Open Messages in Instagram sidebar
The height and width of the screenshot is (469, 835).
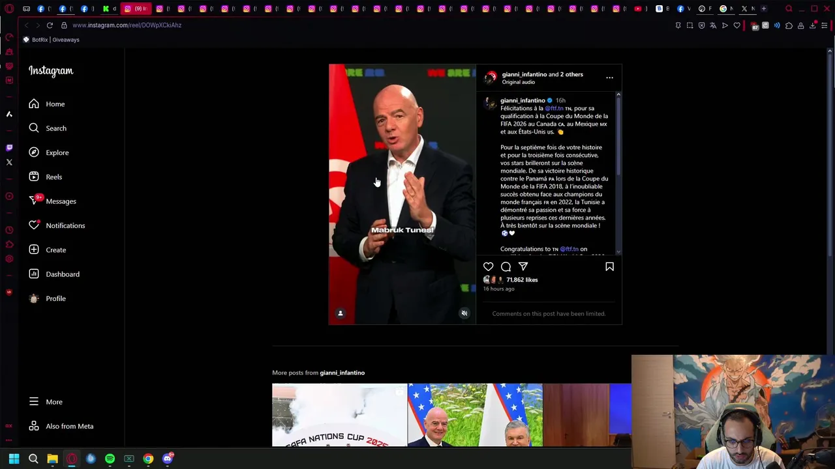point(53,201)
